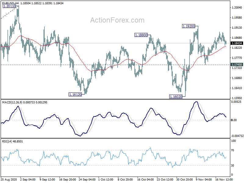
Task: Click the 16 Nov 12:00 time label
Action: pos(224,180)
